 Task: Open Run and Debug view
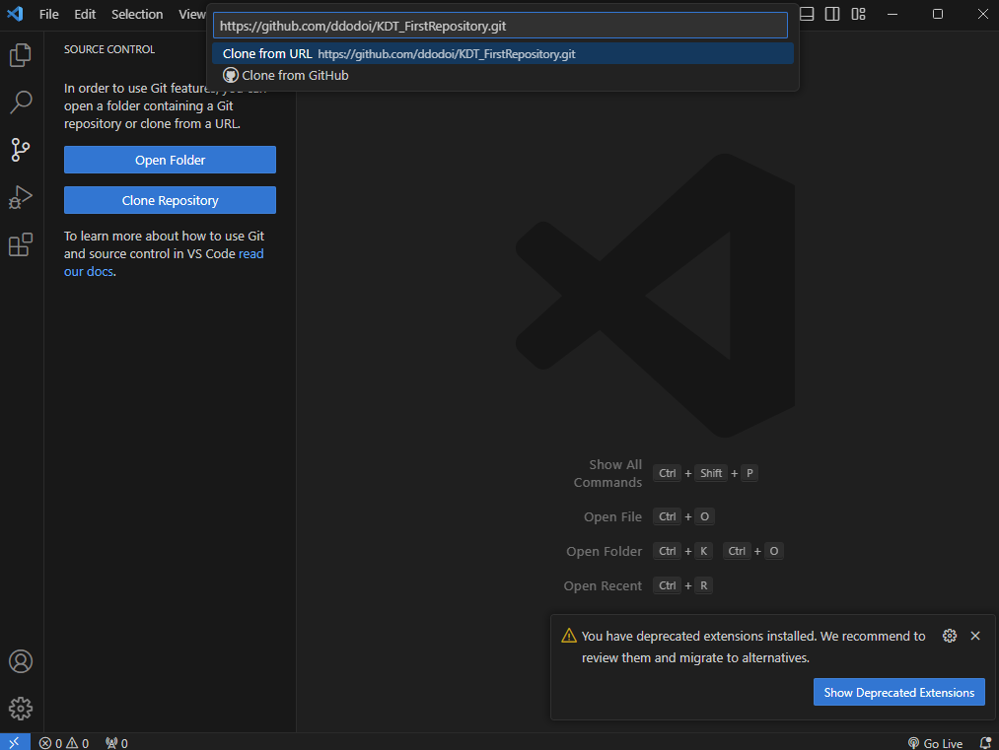[21, 197]
